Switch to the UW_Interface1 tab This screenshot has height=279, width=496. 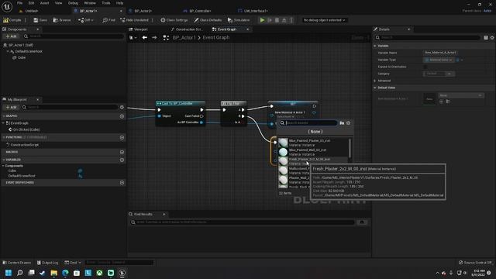click(256, 11)
